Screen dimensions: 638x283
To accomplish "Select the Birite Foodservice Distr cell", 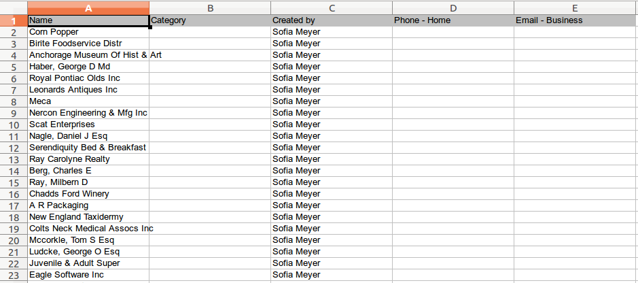I will [x=88, y=44].
